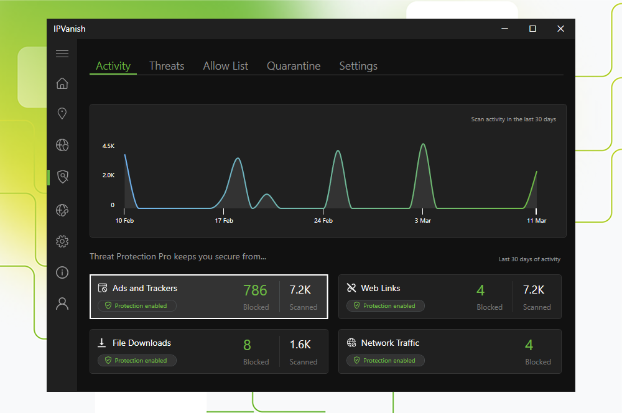
Task: Disable protection for Network Traffic
Action: (x=385, y=360)
